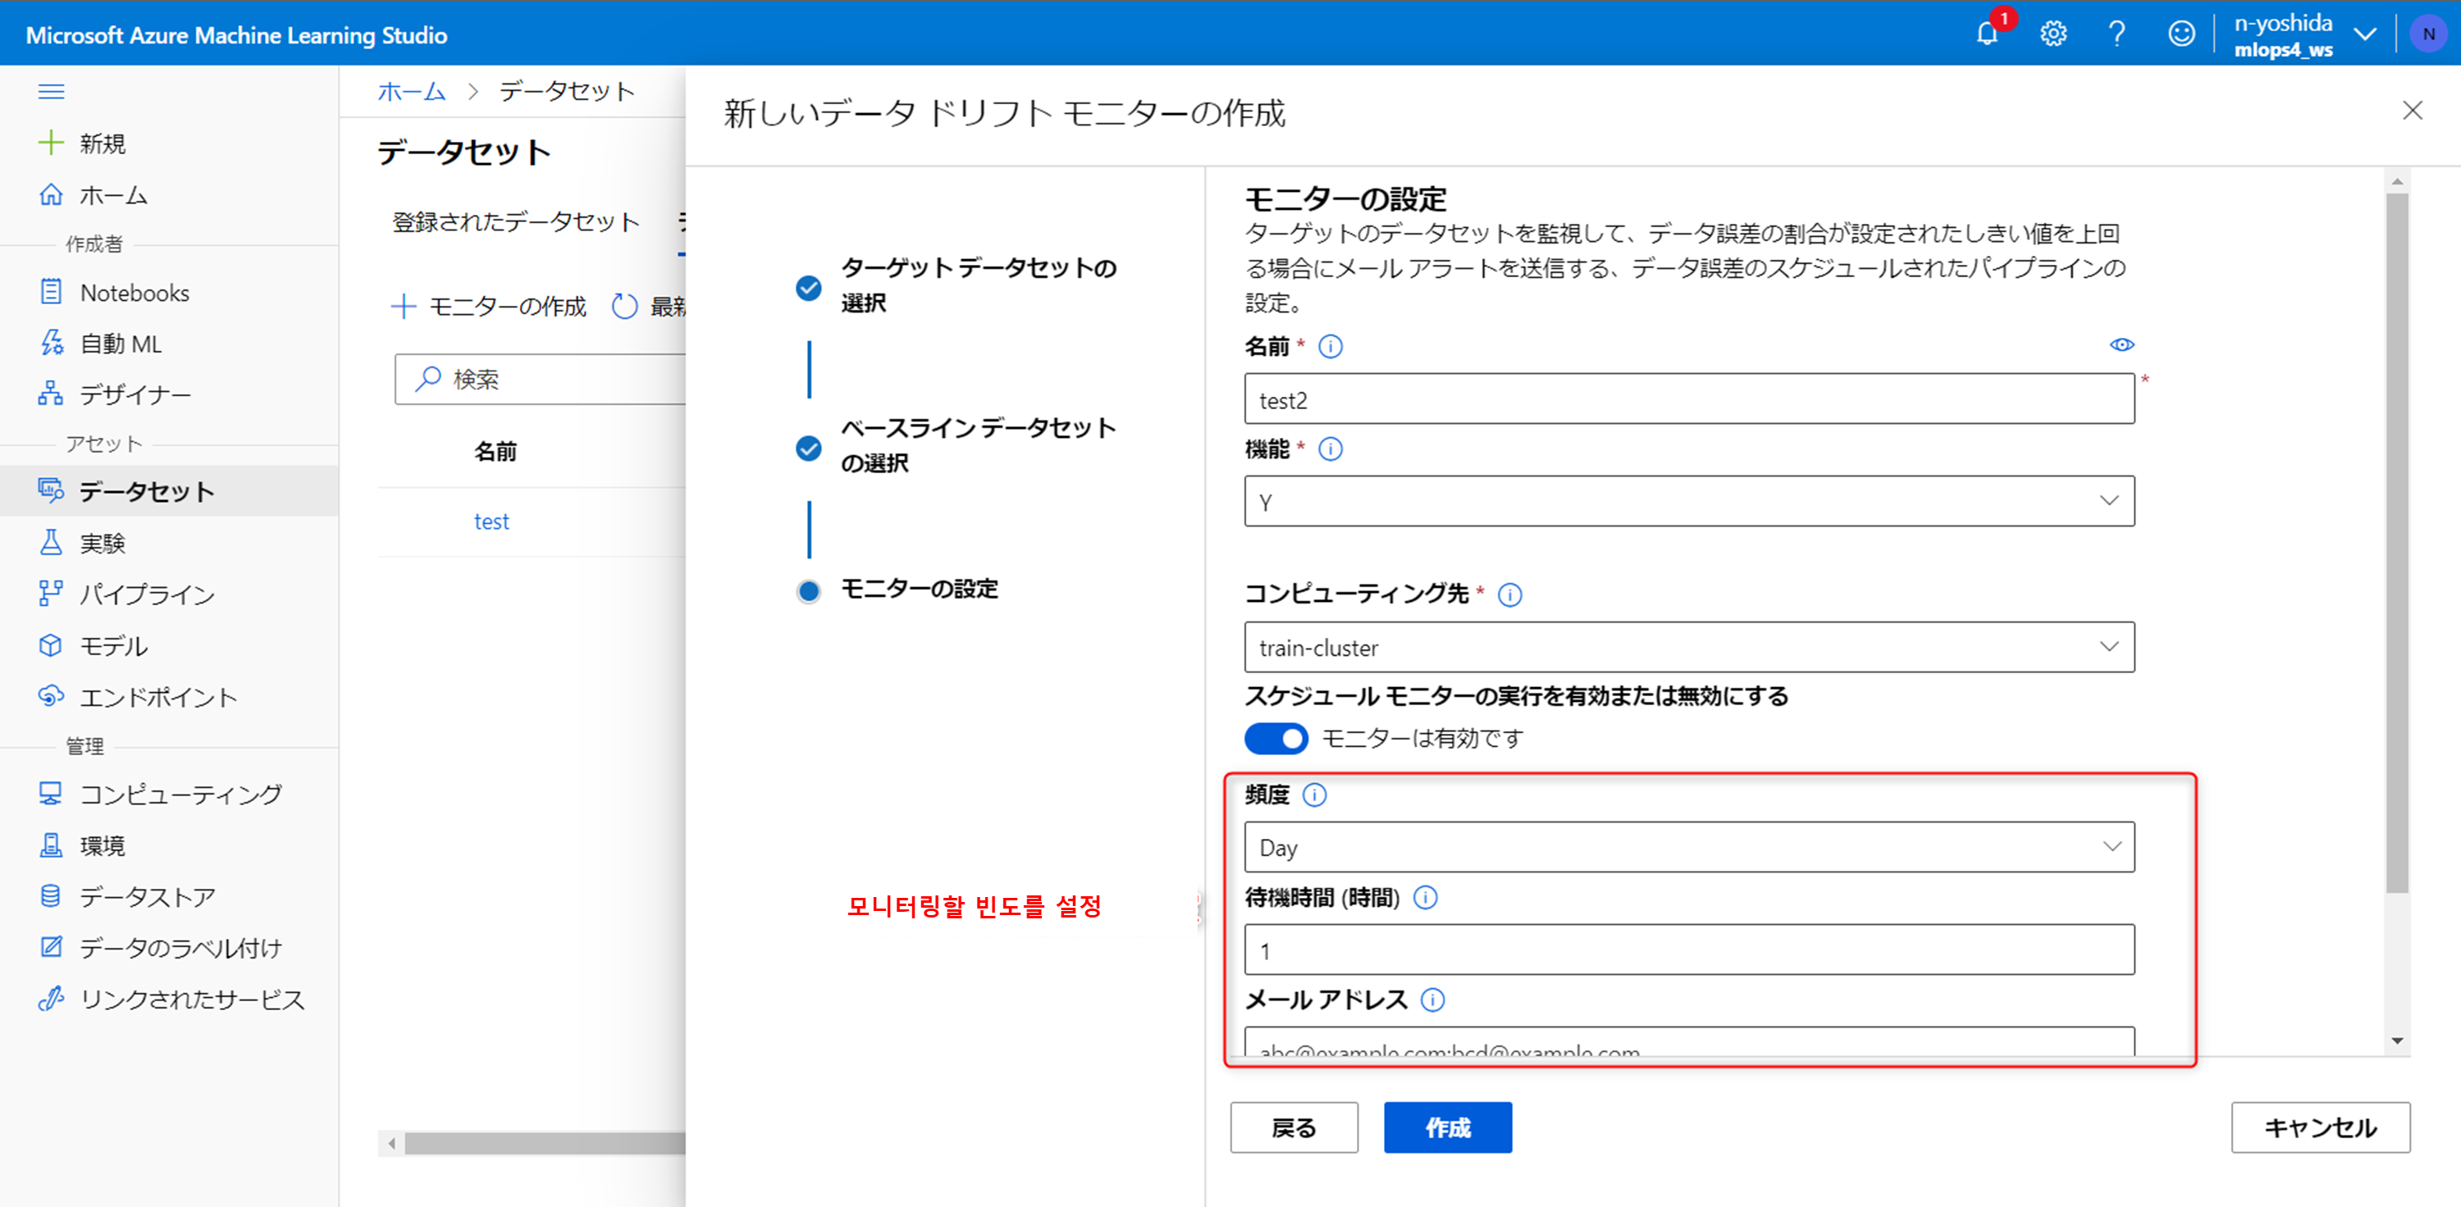Click the refresh icon beside モニターの作成

point(625,307)
